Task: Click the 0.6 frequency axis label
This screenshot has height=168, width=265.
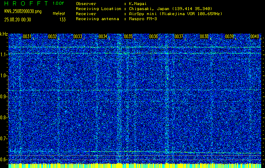Action: (3, 160)
